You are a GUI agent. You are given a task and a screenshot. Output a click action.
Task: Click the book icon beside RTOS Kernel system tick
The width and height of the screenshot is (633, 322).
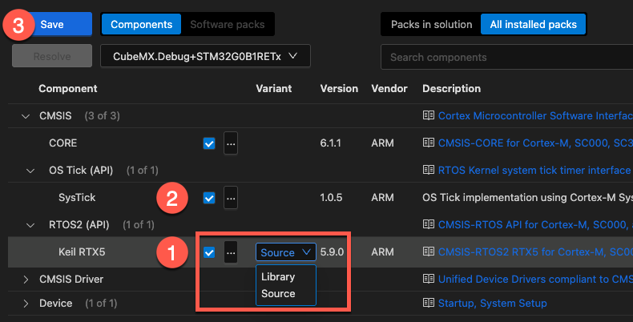pyautogui.click(x=429, y=170)
